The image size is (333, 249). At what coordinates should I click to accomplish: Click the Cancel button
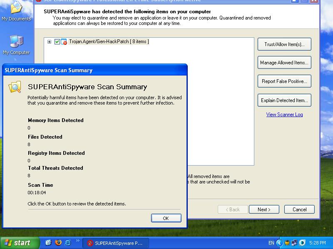(299, 210)
